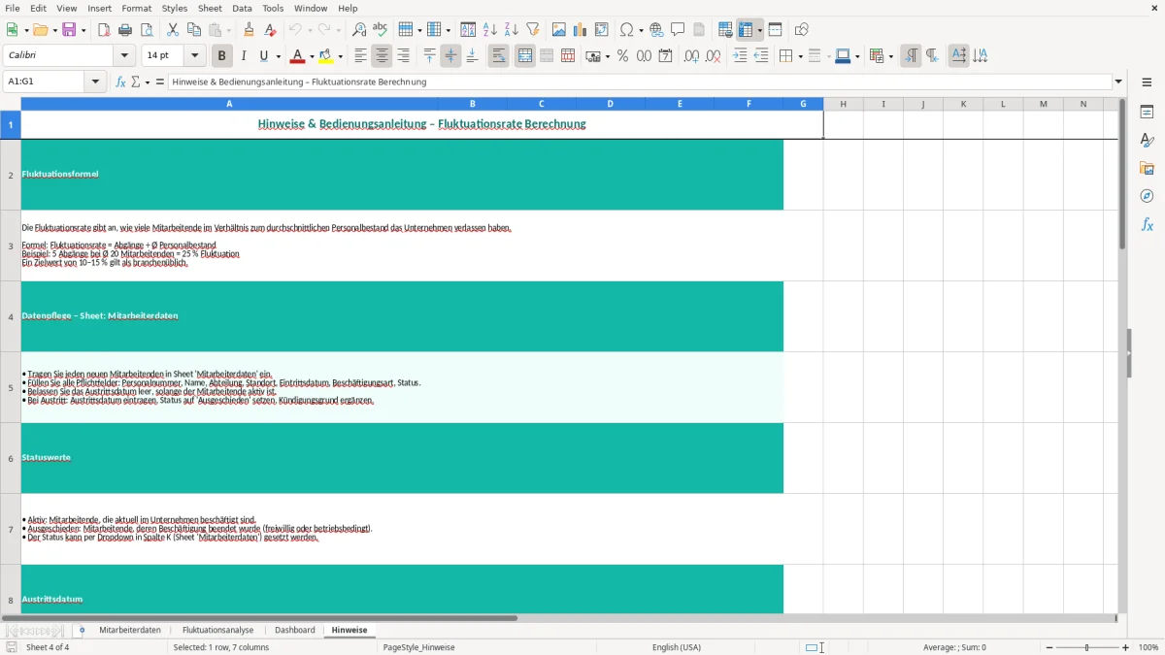The height and width of the screenshot is (655, 1165).
Task: Format as percent
Action: tap(622, 56)
